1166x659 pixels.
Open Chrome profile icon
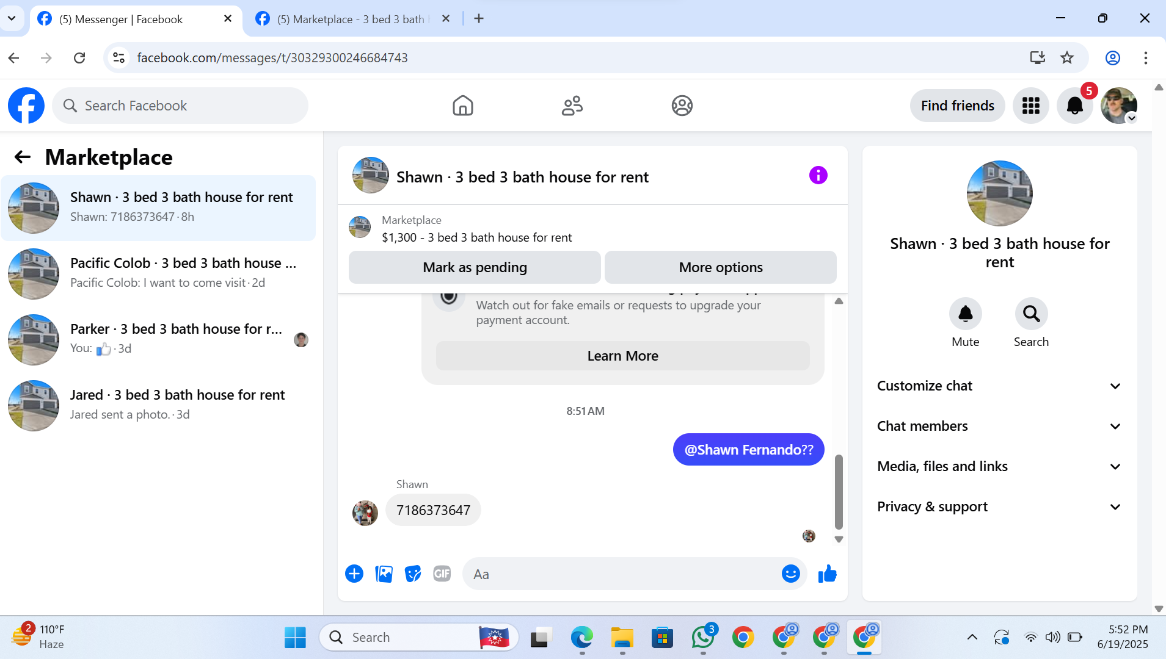(1113, 58)
